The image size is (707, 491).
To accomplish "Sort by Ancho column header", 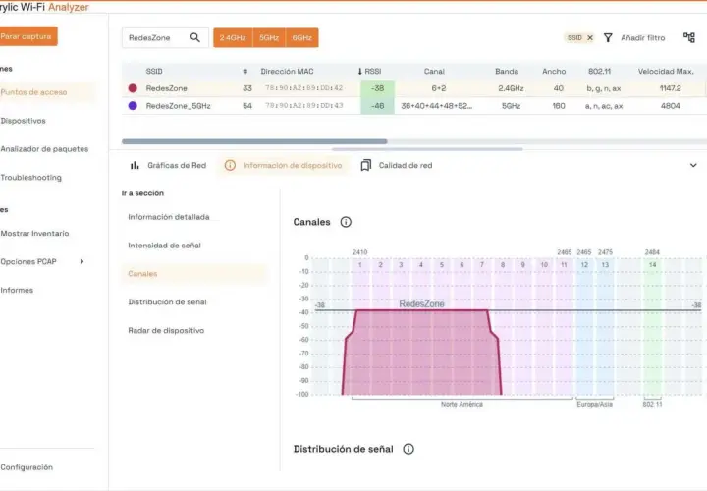I will (x=554, y=72).
